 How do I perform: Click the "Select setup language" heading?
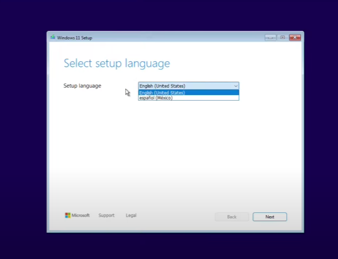[x=117, y=63]
